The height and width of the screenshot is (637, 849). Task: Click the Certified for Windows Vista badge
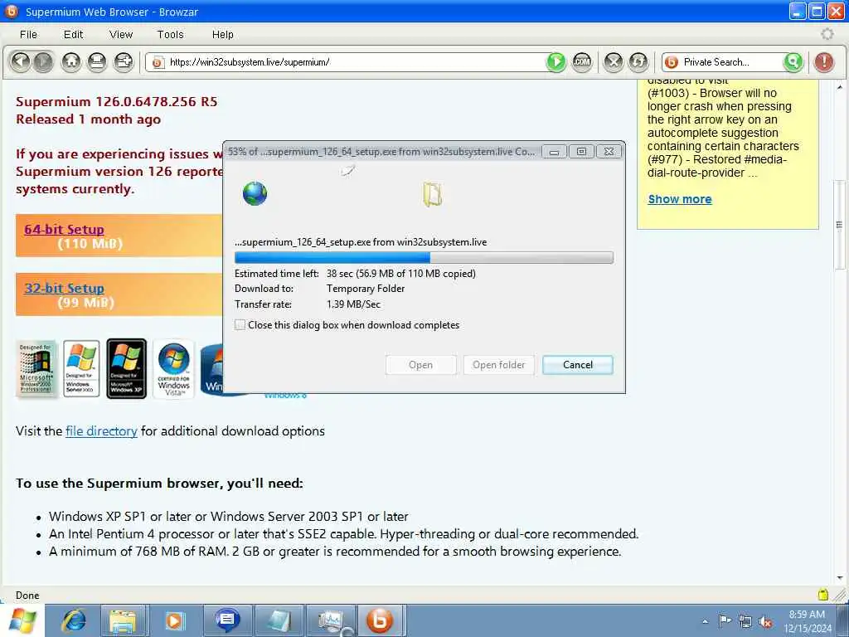(174, 369)
